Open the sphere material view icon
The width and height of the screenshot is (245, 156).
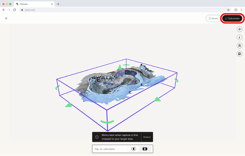pyautogui.click(x=239, y=54)
